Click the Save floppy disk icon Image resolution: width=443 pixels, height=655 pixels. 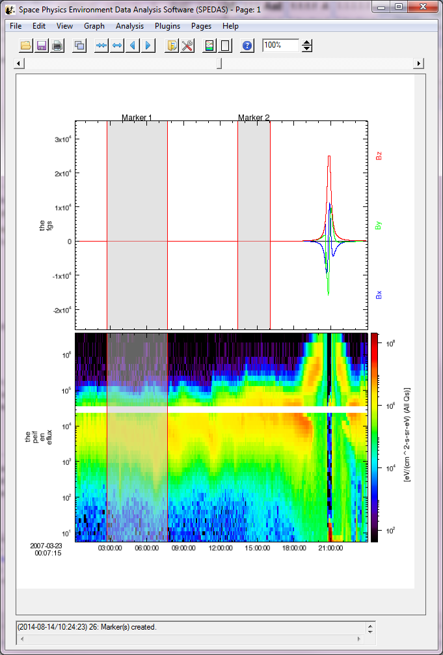(x=41, y=46)
